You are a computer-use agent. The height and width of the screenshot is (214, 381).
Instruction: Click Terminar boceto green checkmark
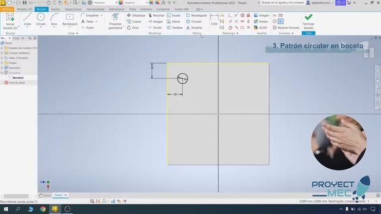308,21
